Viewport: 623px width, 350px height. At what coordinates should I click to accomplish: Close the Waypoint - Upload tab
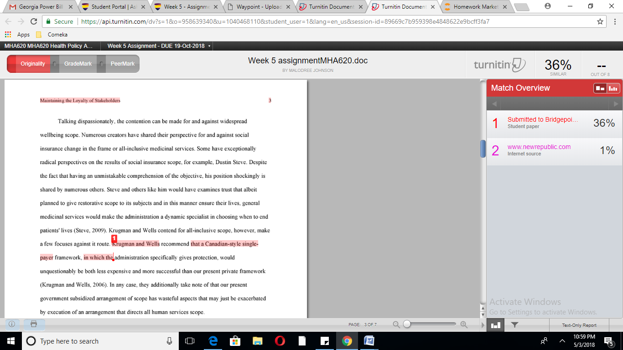[289, 7]
